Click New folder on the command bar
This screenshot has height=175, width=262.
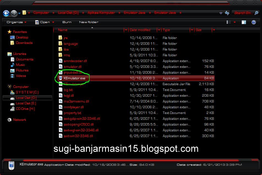pos(89,22)
